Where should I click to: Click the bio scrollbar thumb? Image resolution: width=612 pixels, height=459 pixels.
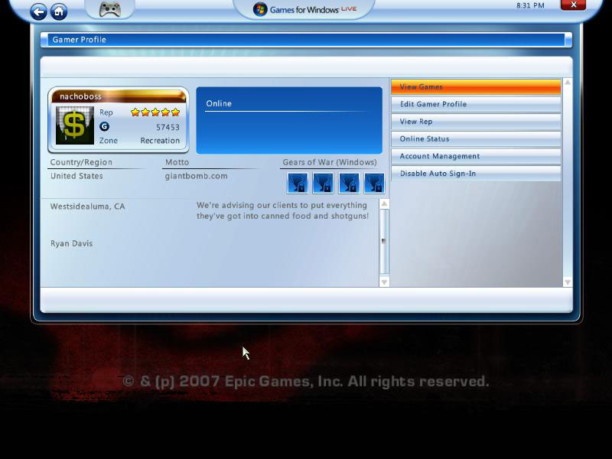point(384,241)
